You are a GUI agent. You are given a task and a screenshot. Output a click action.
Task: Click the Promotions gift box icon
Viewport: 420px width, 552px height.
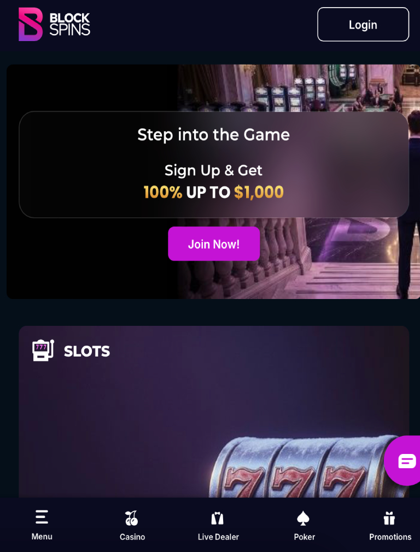click(x=389, y=518)
